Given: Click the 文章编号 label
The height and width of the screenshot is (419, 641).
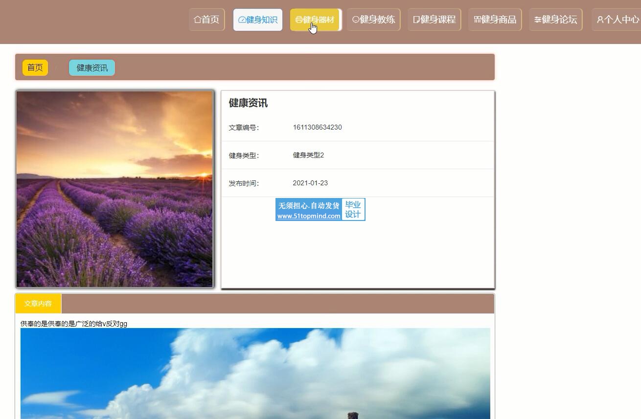Looking at the screenshot, I should coord(244,128).
